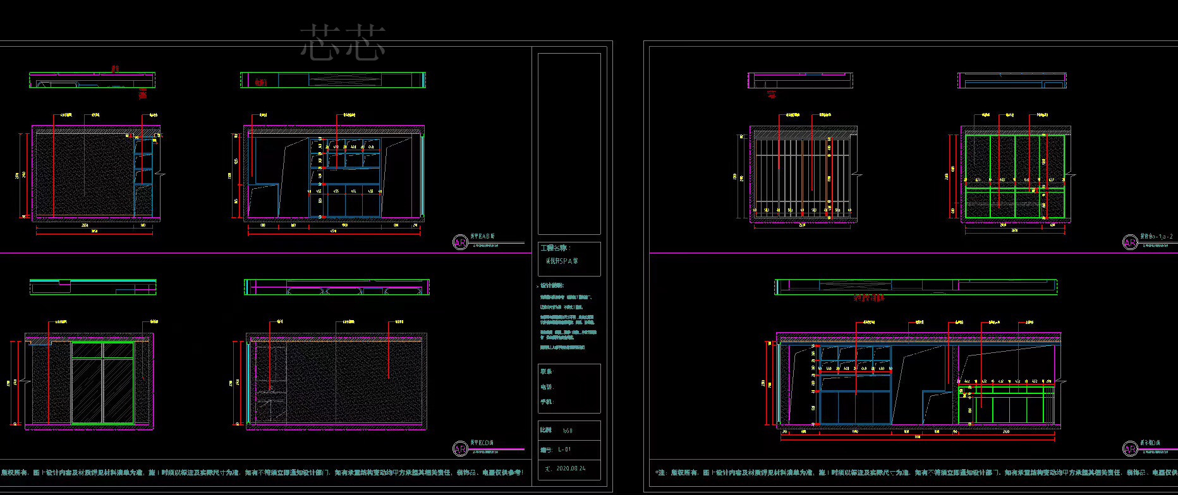Select the AR marker at right sheet's bottom

click(1130, 449)
